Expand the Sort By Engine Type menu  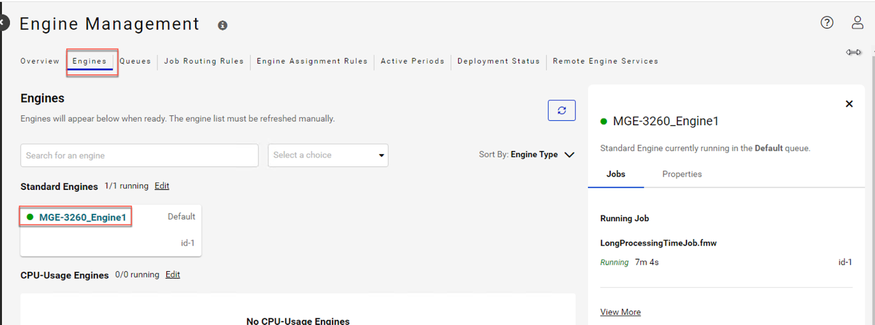[527, 155]
